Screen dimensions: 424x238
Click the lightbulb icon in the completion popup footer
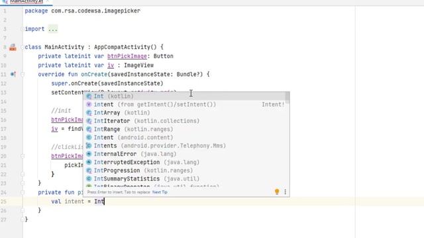click(277, 192)
